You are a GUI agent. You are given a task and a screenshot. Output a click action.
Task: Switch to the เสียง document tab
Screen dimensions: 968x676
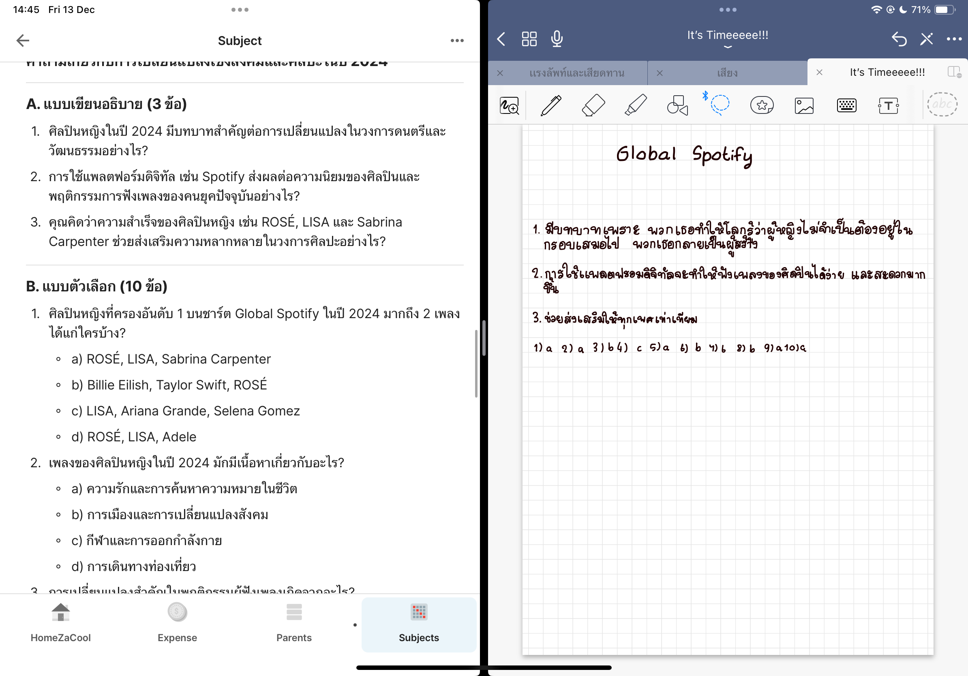[727, 73]
